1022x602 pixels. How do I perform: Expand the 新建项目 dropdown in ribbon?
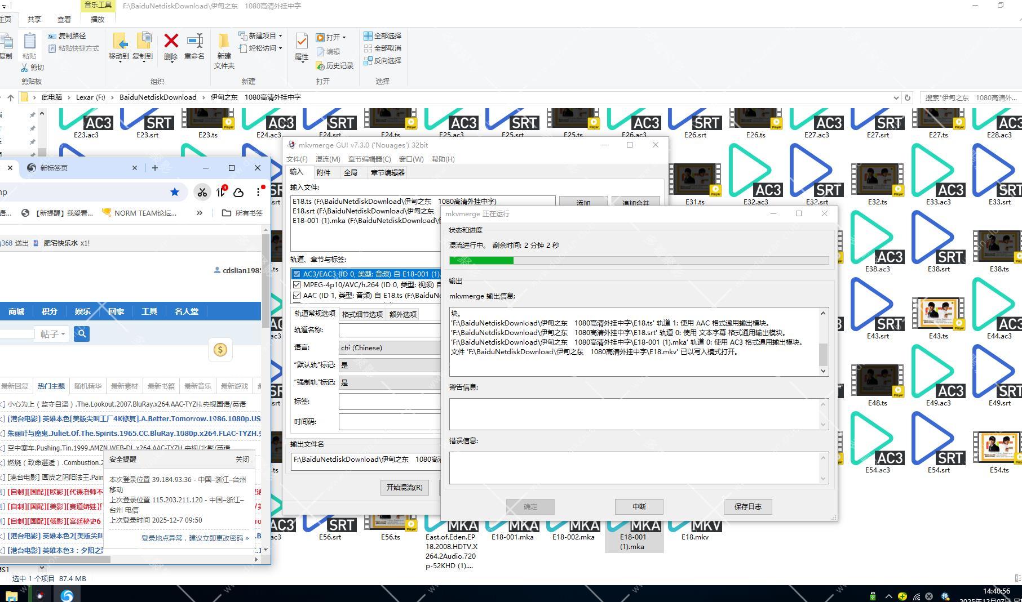click(x=280, y=35)
